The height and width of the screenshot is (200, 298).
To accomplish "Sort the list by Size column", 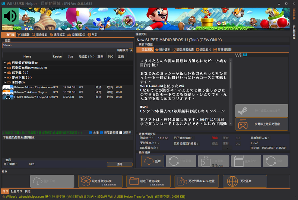I will [x=70, y=57].
